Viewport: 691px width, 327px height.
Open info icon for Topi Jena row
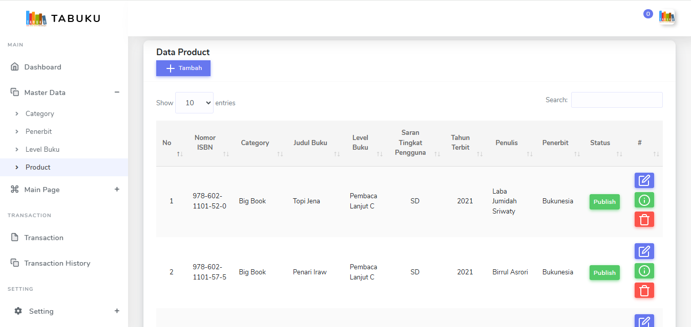pyautogui.click(x=644, y=200)
